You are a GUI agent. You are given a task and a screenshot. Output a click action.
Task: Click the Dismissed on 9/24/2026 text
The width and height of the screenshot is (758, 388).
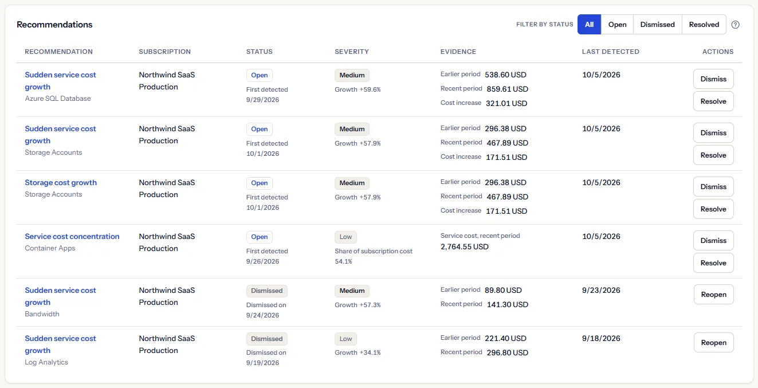pyautogui.click(x=266, y=310)
